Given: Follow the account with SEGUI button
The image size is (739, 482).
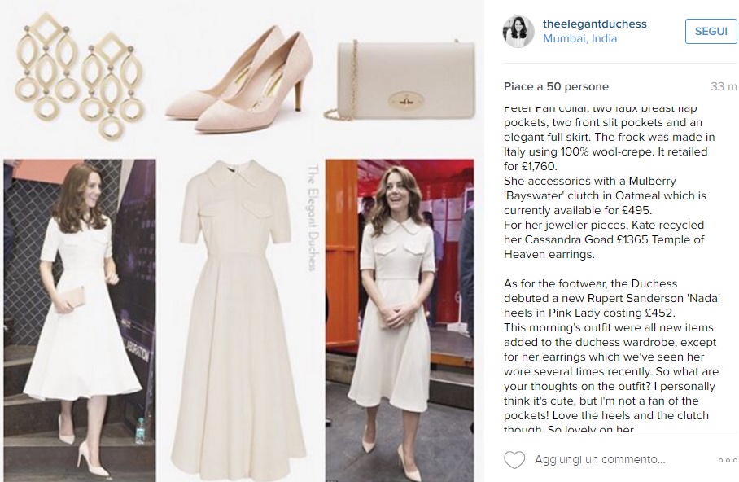Looking at the screenshot, I should coord(711,31).
